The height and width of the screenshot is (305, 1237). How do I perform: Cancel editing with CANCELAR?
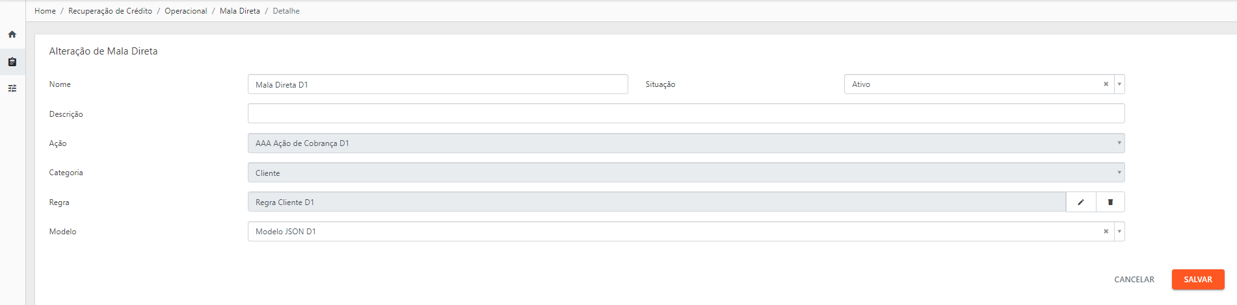pyautogui.click(x=1134, y=280)
